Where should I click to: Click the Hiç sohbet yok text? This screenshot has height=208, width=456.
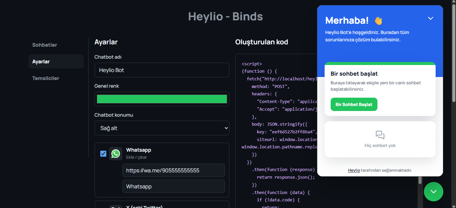coord(380,146)
